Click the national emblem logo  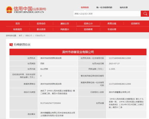click(9, 10)
